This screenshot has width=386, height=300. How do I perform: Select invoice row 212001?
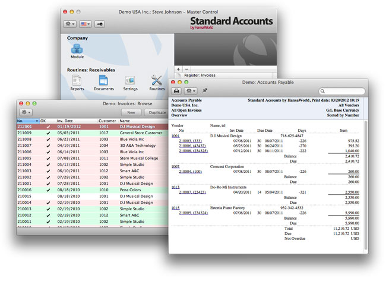click(92, 127)
